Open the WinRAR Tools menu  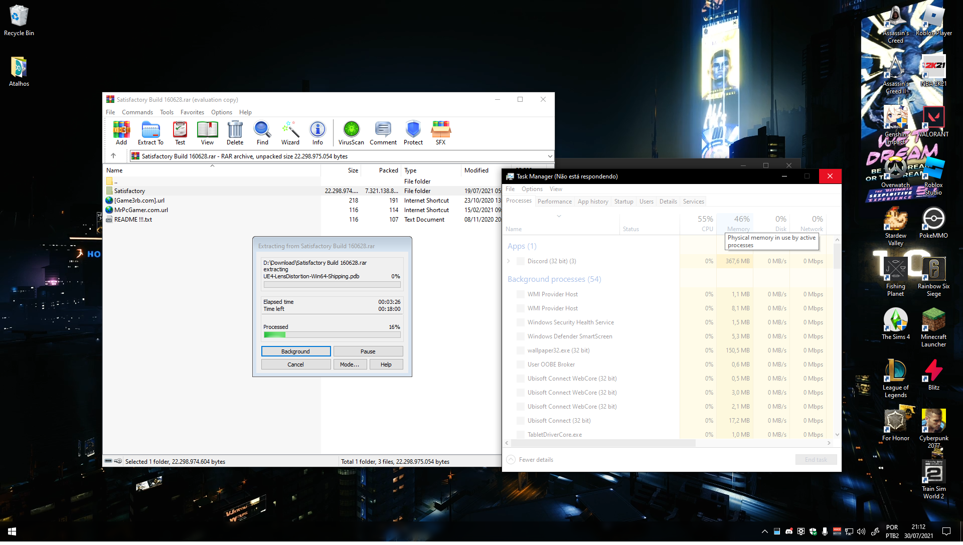coord(167,112)
